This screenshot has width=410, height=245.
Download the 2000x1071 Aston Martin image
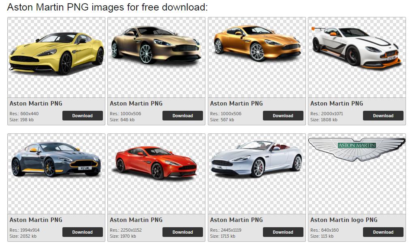383,116
